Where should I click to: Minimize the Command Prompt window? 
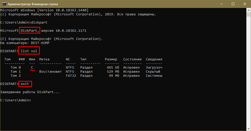coord(221,4)
